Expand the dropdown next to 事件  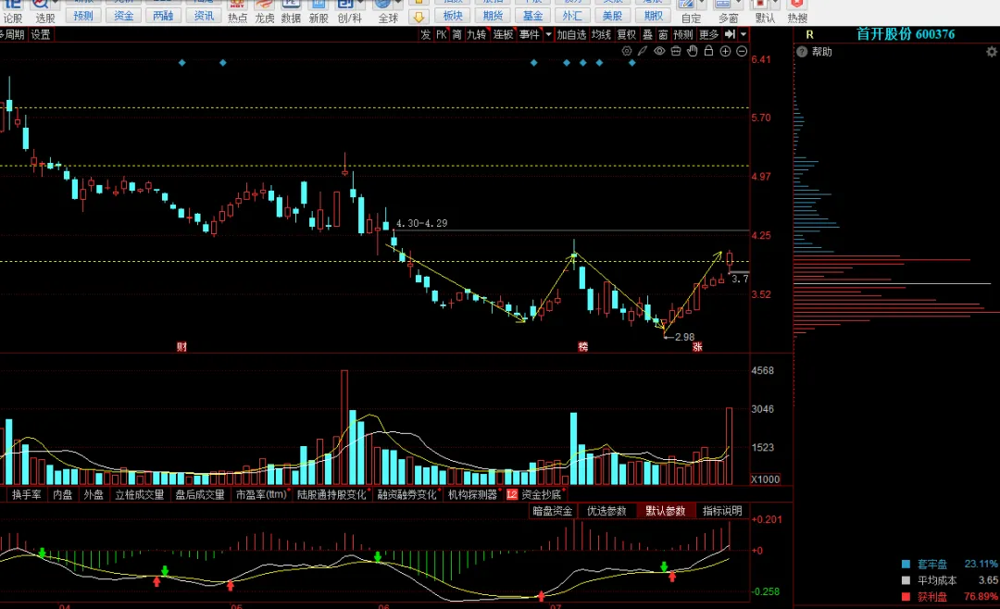(x=548, y=34)
